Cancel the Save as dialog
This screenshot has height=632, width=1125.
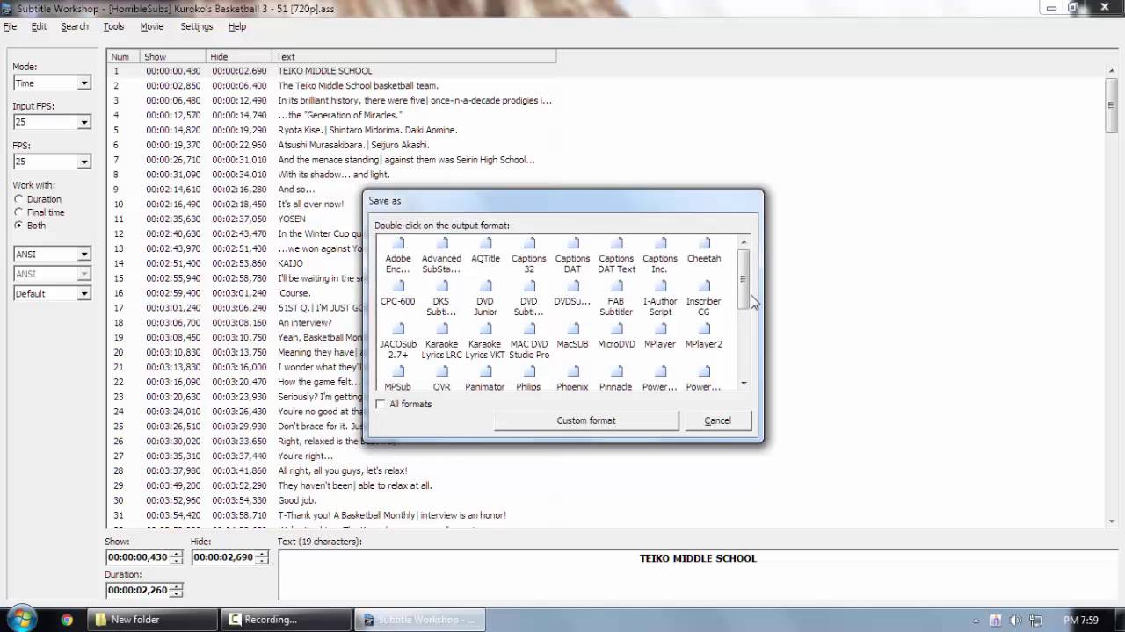coord(717,420)
